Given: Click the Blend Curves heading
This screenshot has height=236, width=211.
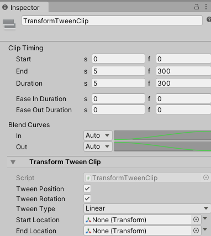Looking at the screenshot, I should [29, 125].
